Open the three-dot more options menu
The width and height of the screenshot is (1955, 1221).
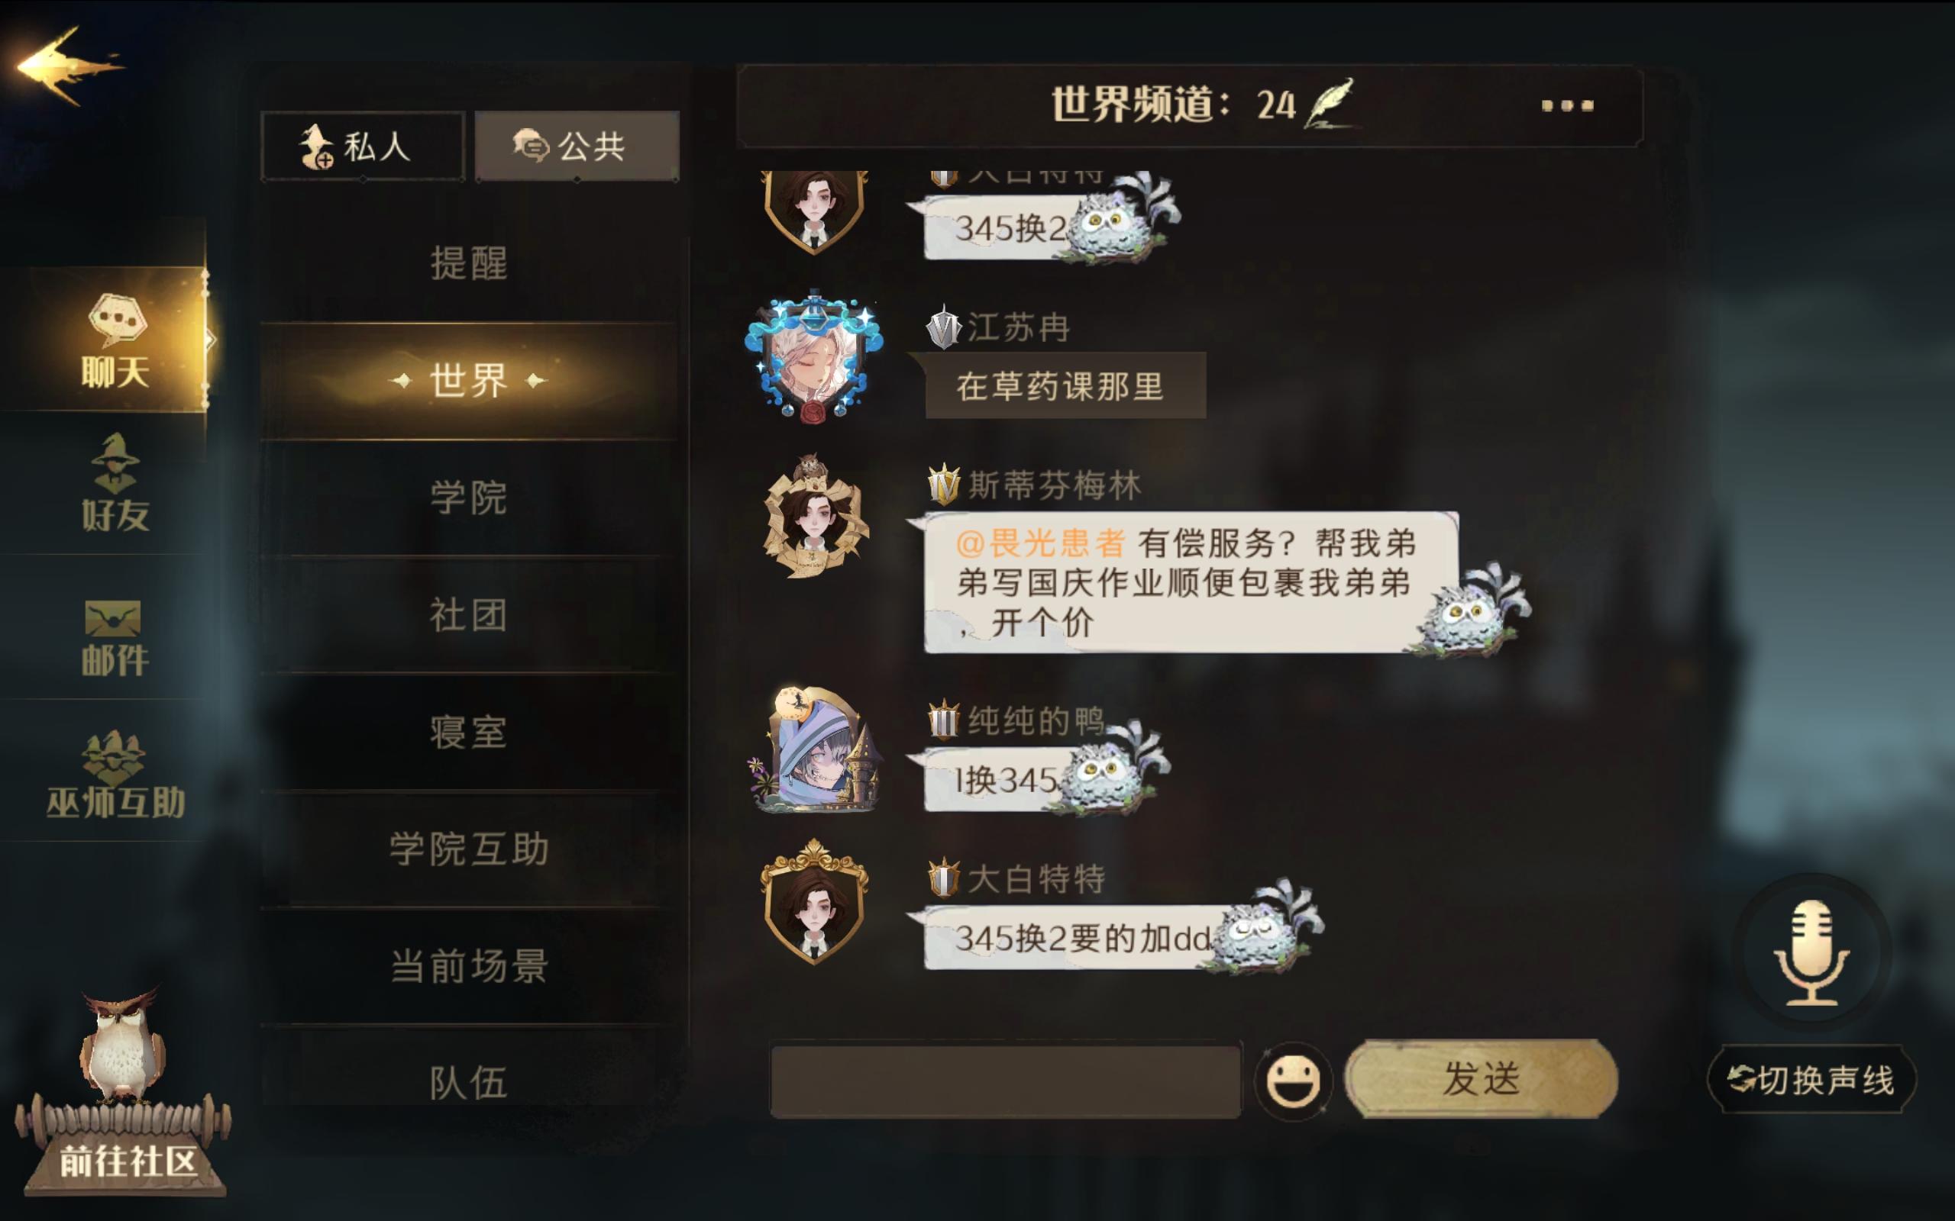pos(1567,106)
